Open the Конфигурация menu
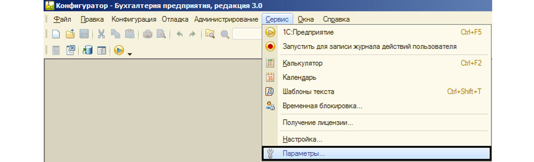 (134, 19)
